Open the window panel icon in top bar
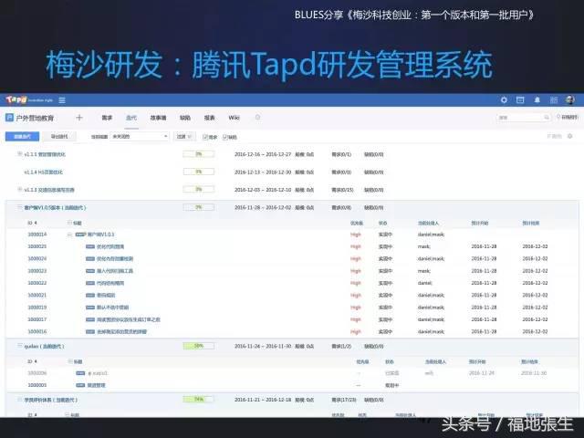 click(x=520, y=99)
